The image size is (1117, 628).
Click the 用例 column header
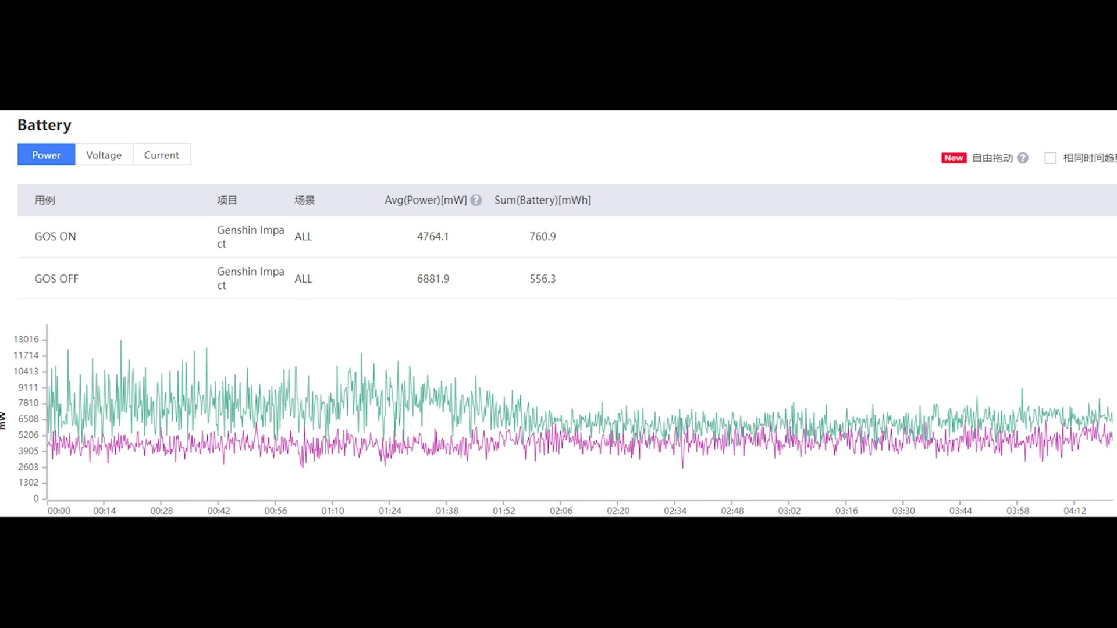click(x=45, y=200)
